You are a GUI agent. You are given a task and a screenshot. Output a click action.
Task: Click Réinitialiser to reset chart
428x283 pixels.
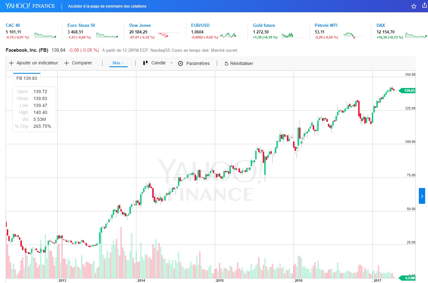(242, 63)
